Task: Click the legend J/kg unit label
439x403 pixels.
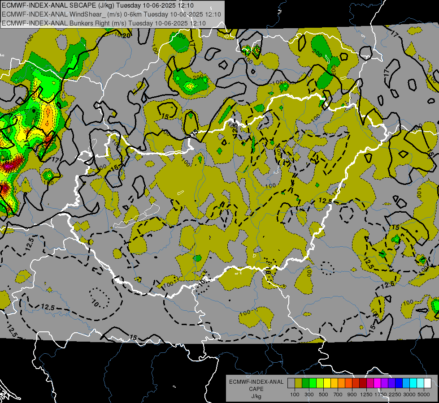Action: click(x=256, y=397)
